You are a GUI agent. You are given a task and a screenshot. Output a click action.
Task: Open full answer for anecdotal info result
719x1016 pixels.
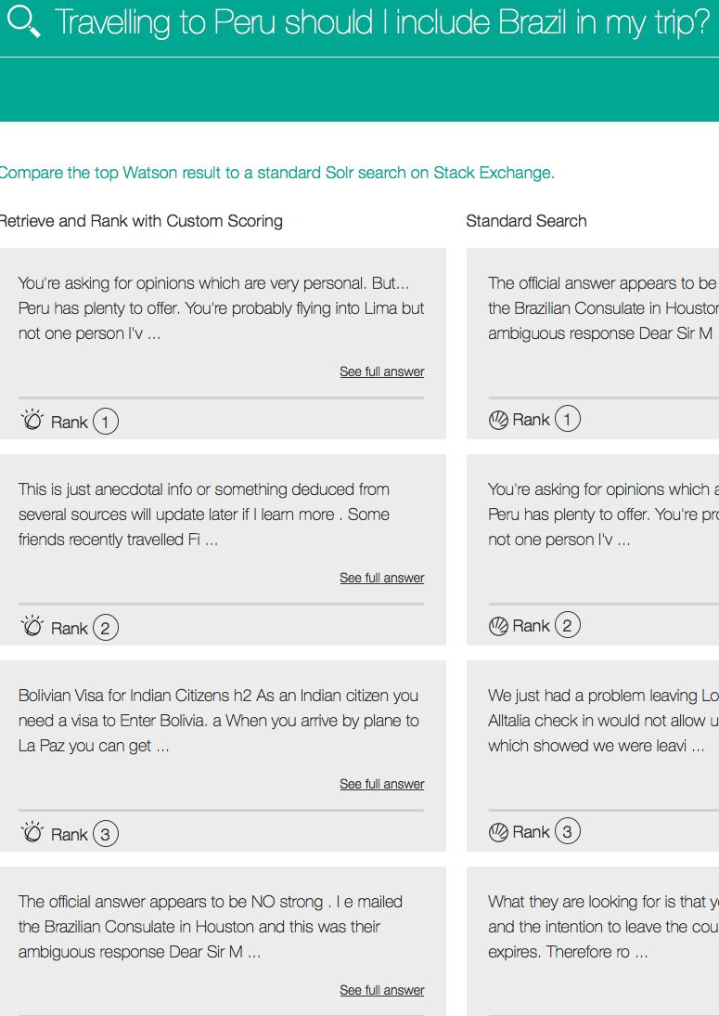point(382,578)
